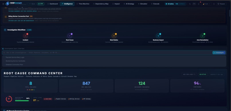Switch to the Time Machine tab

(x=83, y=4)
